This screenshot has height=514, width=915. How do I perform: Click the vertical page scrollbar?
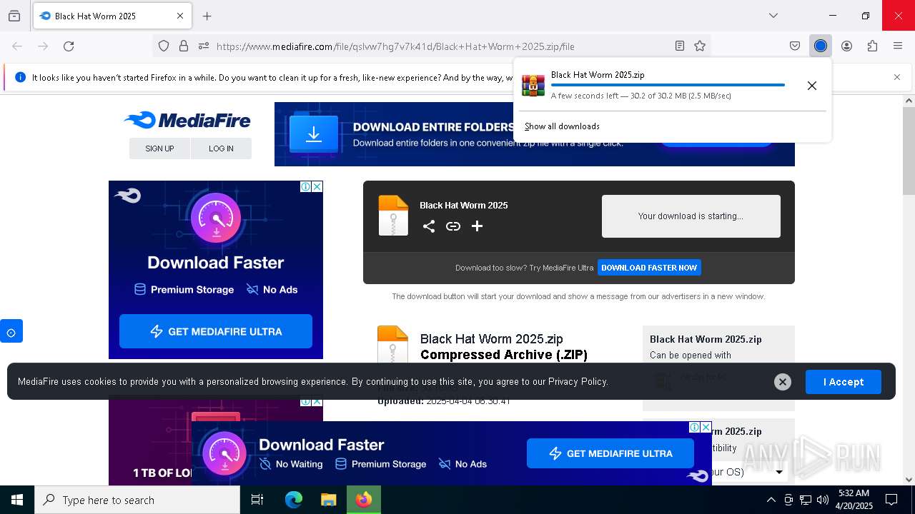(909, 151)
